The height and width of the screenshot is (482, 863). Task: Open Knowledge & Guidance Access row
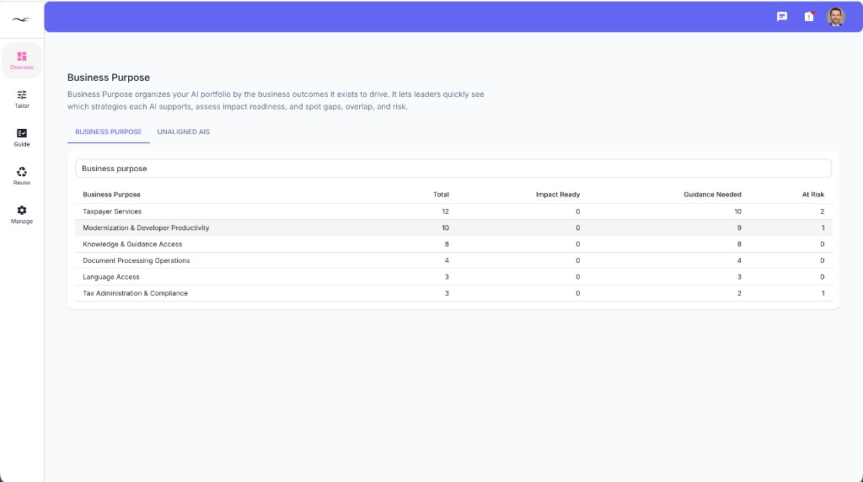coord(453,244)
